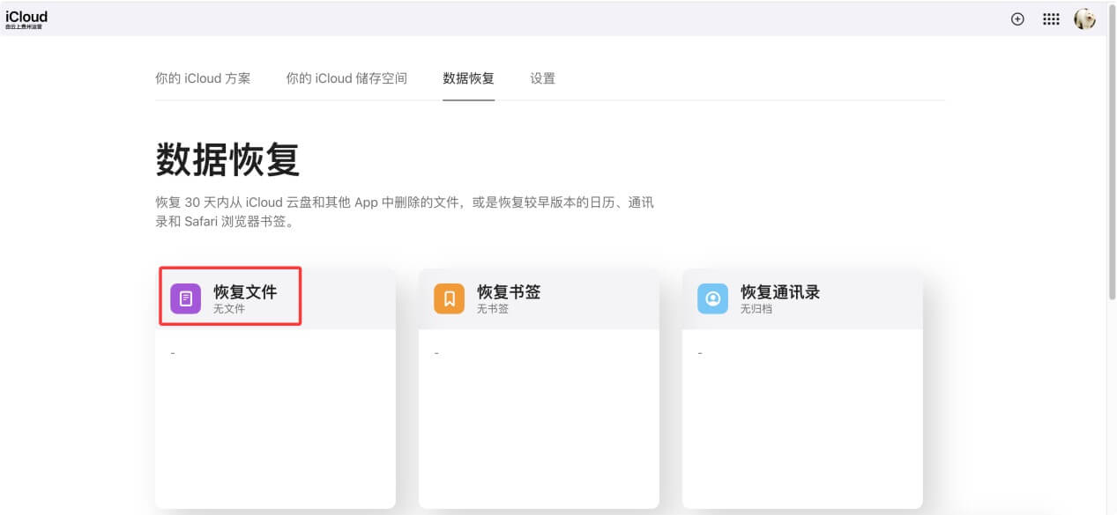Open the iCloud app launcher grid icon
This screenshot has height=515, width=1117.
click(x=1051, y=18)
